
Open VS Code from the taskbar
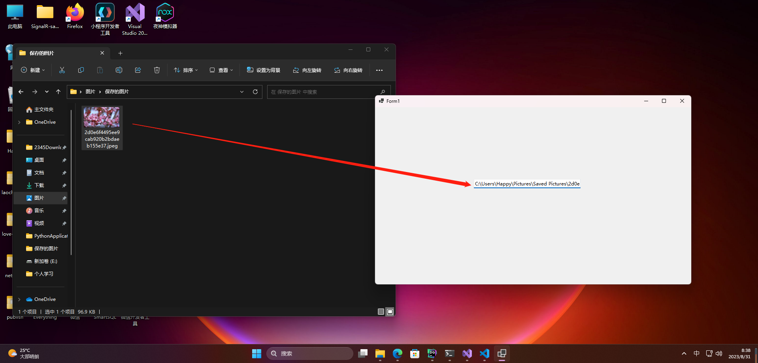coord(485,354)
